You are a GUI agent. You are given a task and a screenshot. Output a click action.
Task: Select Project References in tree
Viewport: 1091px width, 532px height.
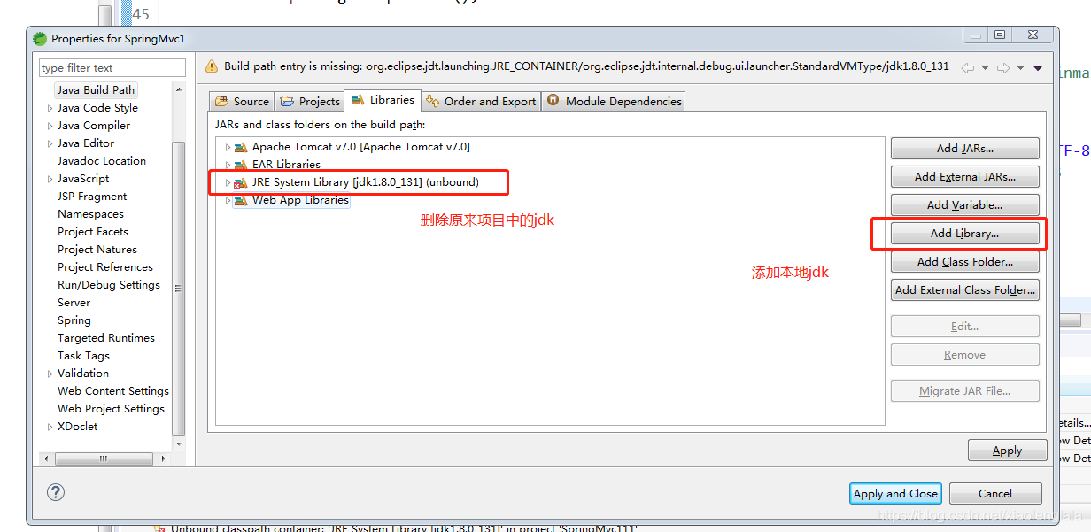[x=105, y=267]
